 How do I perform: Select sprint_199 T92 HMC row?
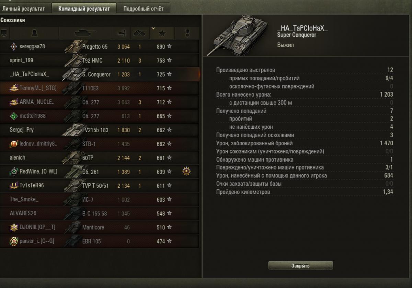coord(100,61)
